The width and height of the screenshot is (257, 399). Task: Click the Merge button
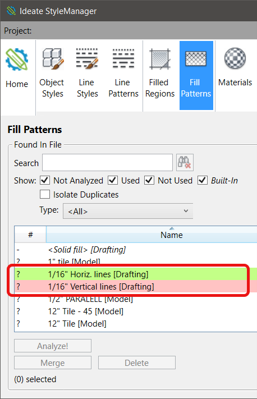tap(53, 363)
